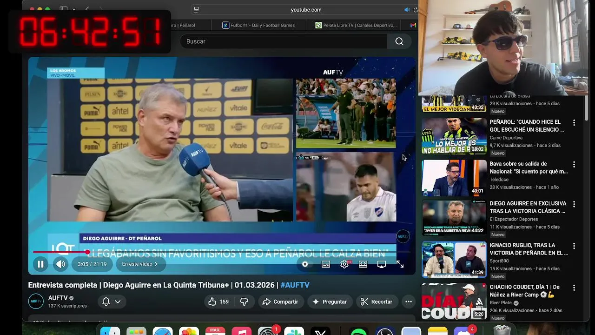Open Trash in the Dock
Image resolution: width=595 pixels, height=335 pixels.
(x=502, y=330)
